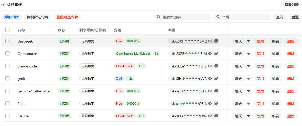Tick the Free row checkbox

pyautogui.click(x=7, y=103)
